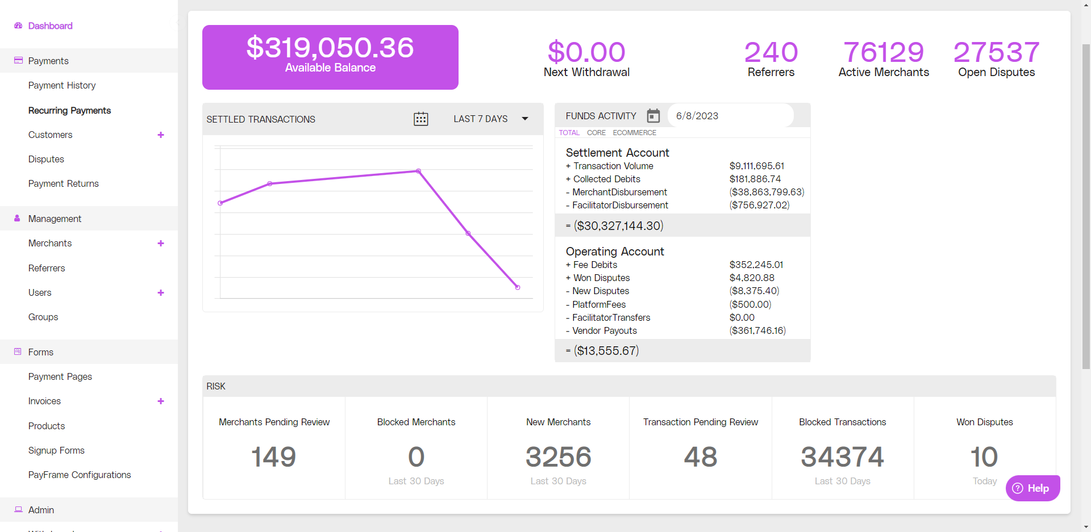
Task: Click the Admin laptop icon
Action: [x=18, y=509]
